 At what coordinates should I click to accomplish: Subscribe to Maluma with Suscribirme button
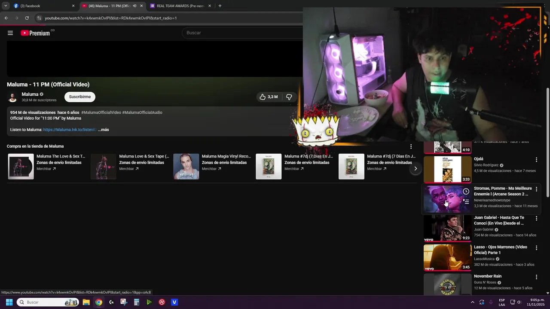pyautogui.click(x=80, y=97)
